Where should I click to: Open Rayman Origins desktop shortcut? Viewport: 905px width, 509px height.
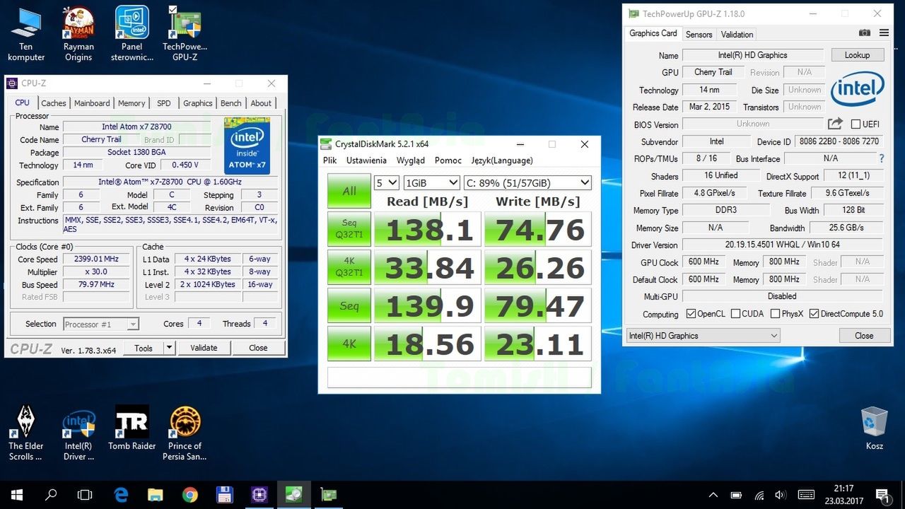[x=78, y=34]
